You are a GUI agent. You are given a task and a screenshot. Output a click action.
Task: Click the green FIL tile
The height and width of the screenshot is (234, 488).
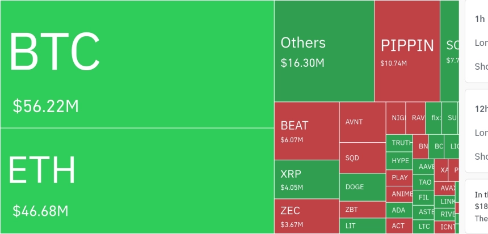pos(424,198)
